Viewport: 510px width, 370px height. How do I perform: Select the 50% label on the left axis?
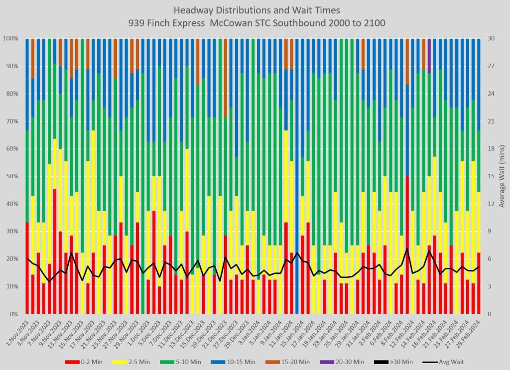pyautogui.click(x=13, y=176)
